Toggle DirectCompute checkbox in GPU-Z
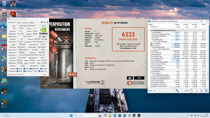The width and height of the screenshot is (210, 118). 30,69
